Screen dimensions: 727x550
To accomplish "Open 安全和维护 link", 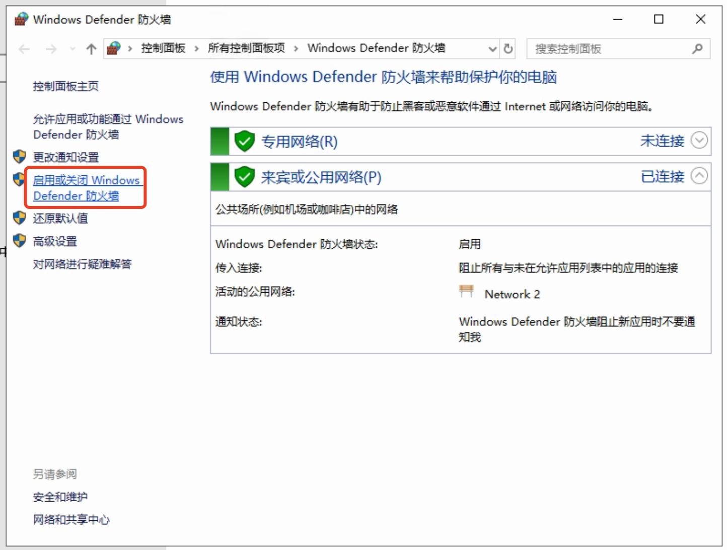I will click(x=60, y=497).
